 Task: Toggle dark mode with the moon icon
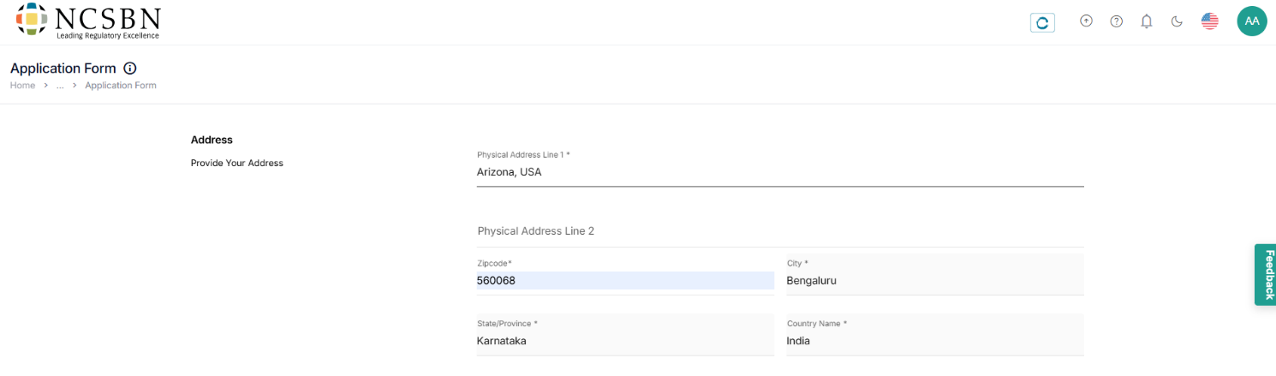[x=1177, y=21]
